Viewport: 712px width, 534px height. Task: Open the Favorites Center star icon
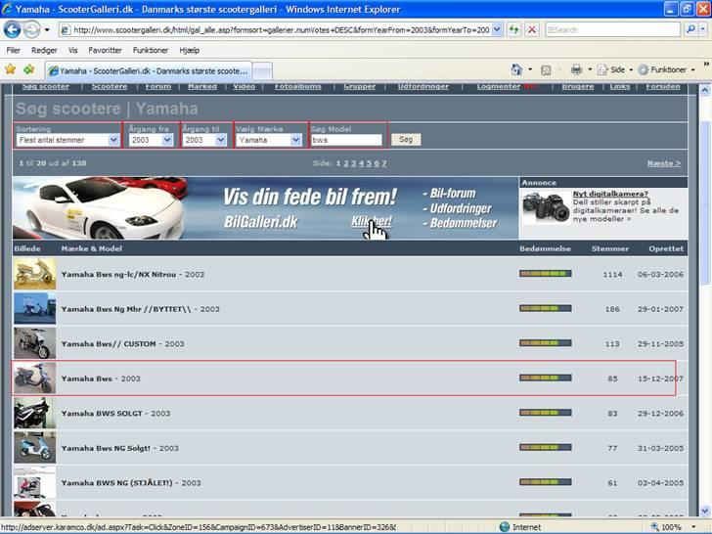click(x=11, y=70)
